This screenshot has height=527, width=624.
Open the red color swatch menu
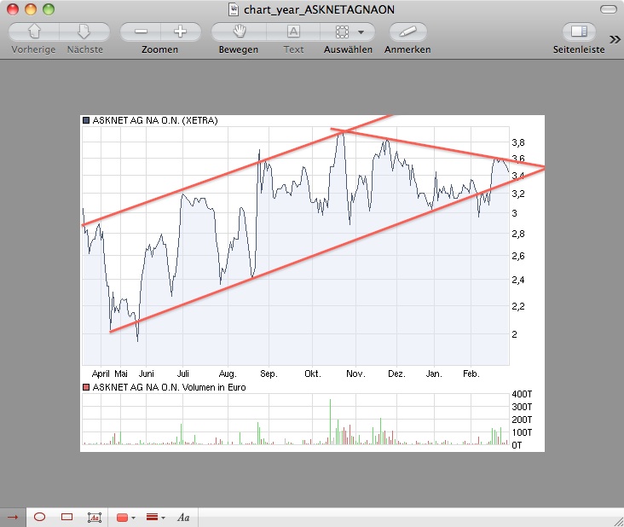(x=125, y=518)
